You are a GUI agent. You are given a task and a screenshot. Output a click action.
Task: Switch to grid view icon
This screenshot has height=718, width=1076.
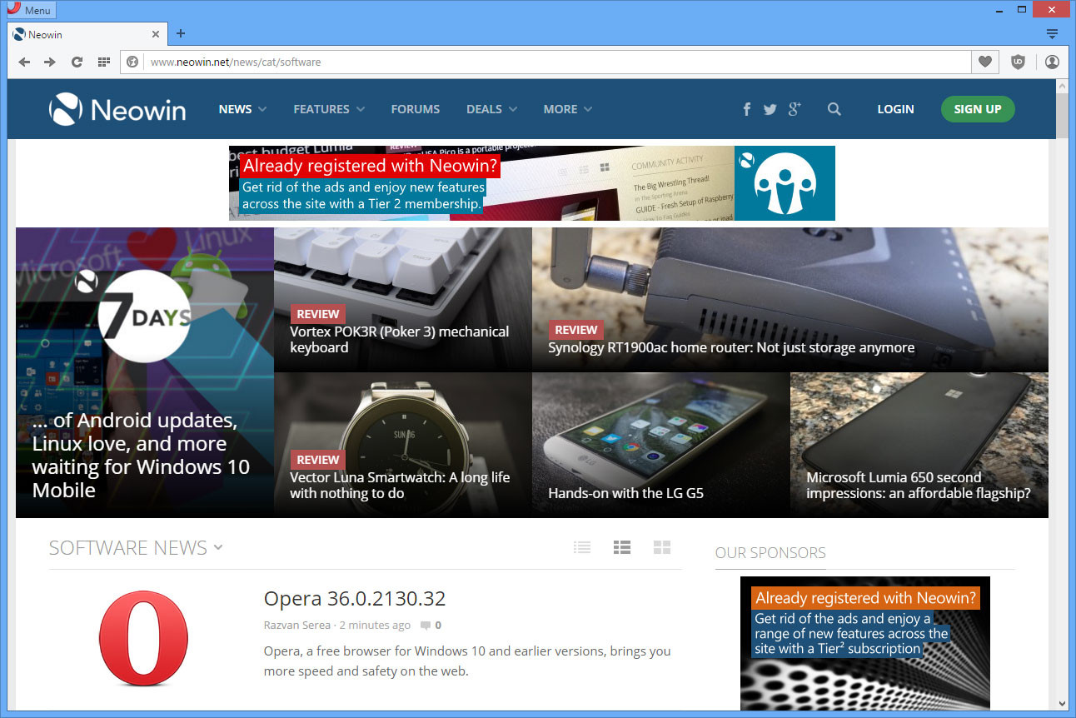tap(662, 547)
